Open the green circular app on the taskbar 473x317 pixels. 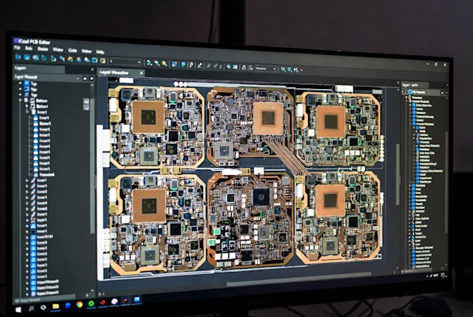point(91,303)
